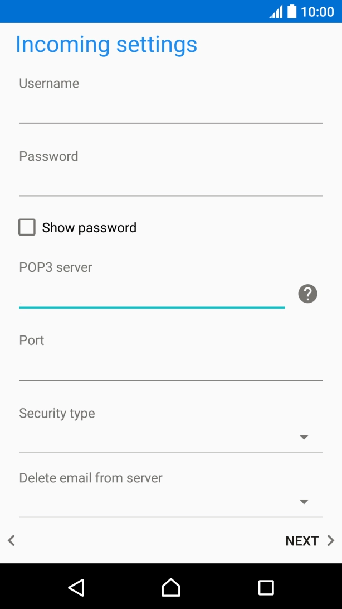Viewport: 342px width, 609px height.
Task: Tap the teal underline of POP3 server field
Action: point(152,307)
